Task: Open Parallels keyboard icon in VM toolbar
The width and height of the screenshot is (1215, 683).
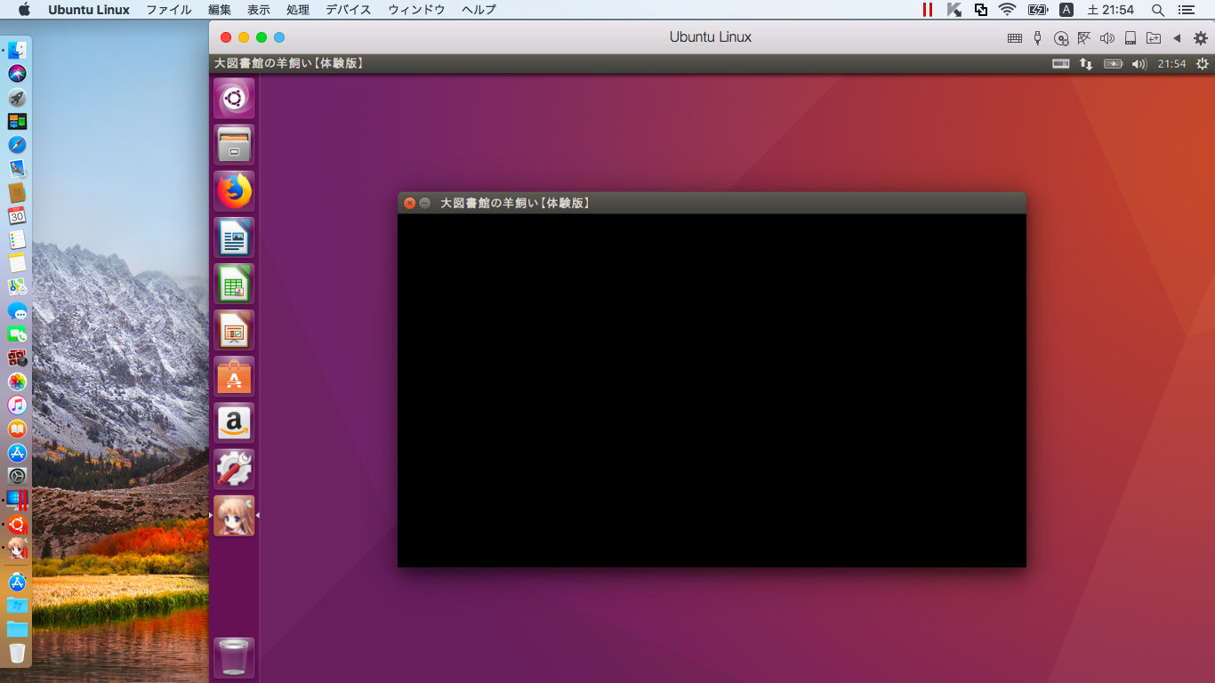Action: click(1015, 37)
